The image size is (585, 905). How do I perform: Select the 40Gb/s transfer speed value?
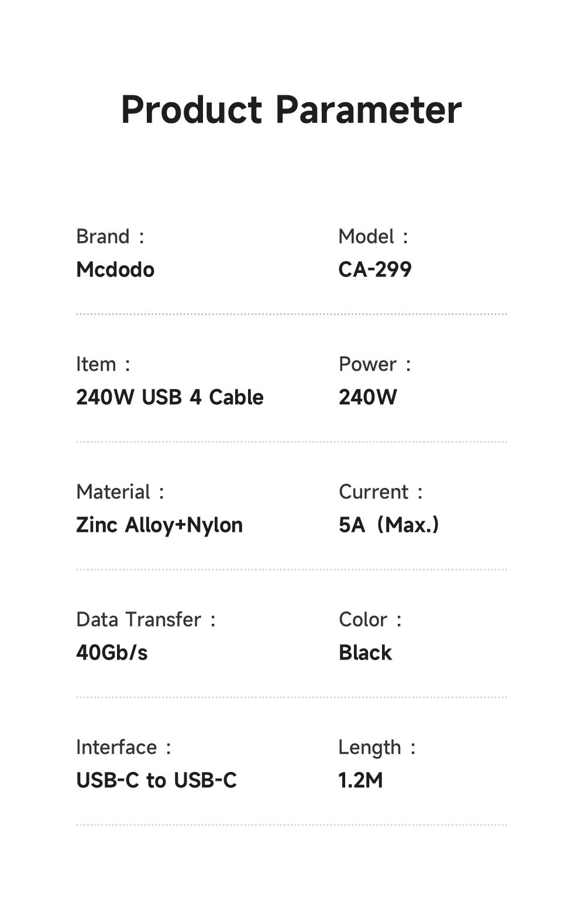coord(112,653)
